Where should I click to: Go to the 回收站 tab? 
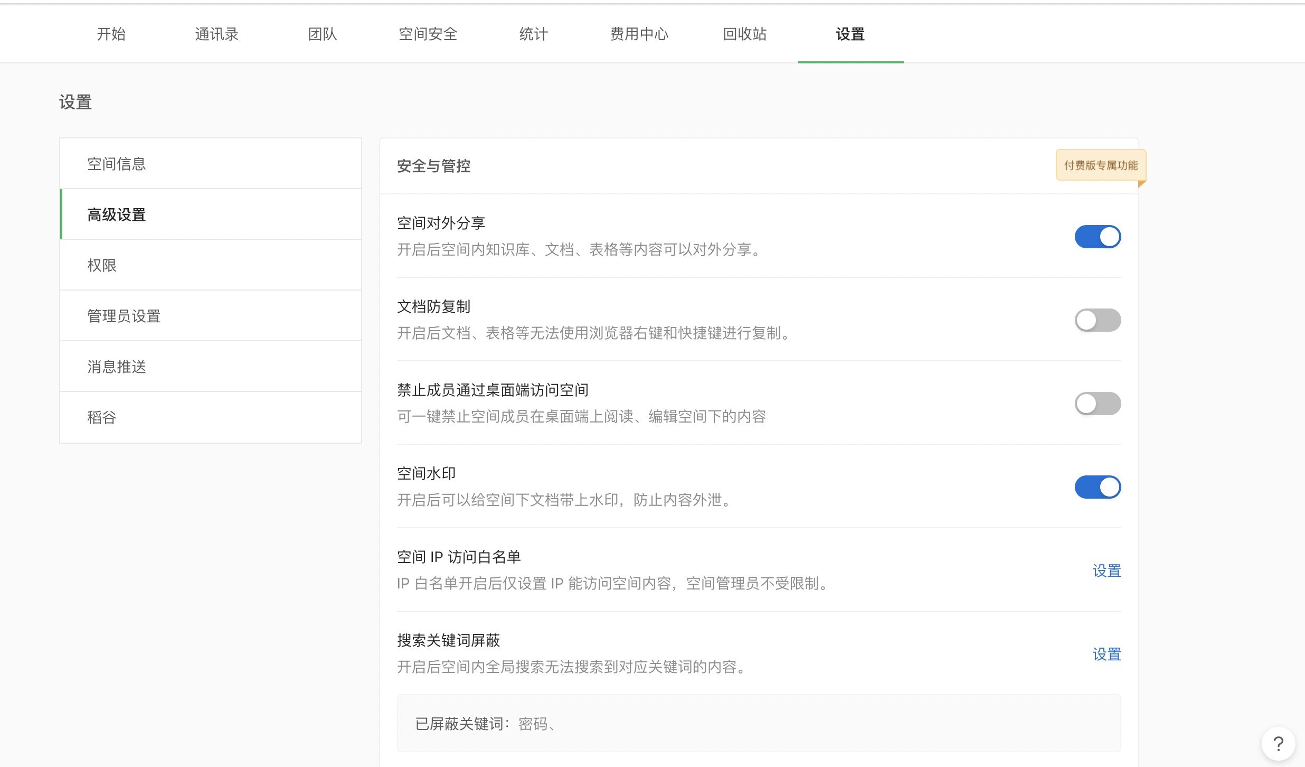[745, 34]
